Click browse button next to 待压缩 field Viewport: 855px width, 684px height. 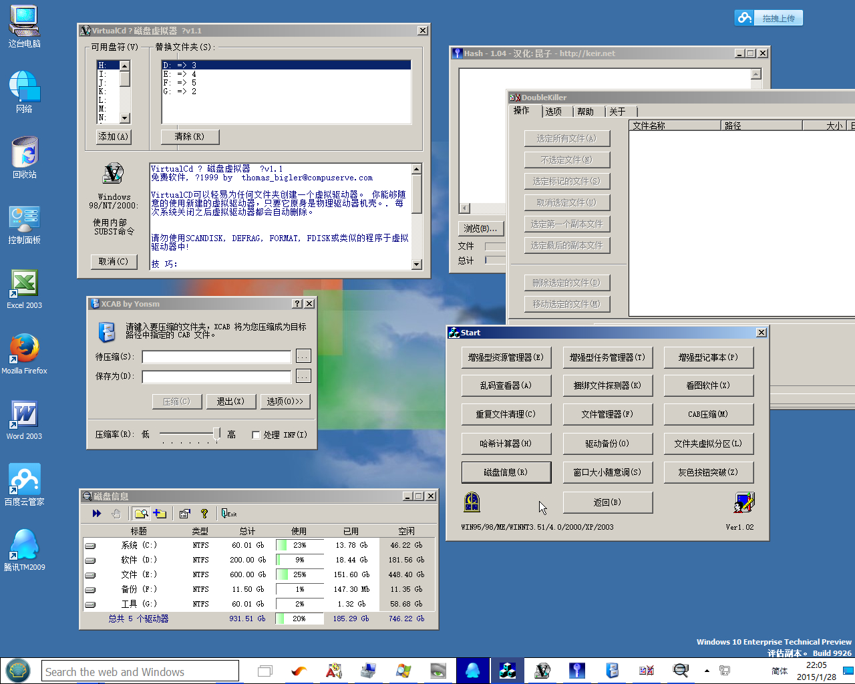coord(303,357)
